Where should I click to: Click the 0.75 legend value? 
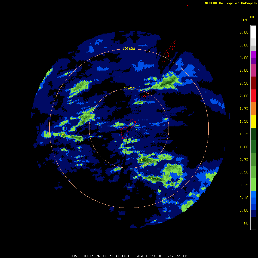click(x=244, y=160)
